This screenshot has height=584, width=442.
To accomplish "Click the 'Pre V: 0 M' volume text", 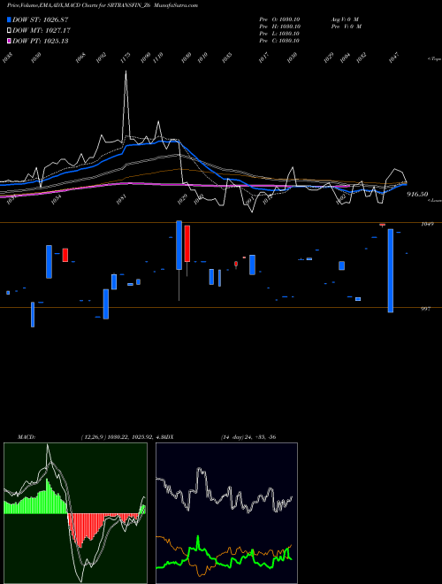I will click(x=346, y=27).
